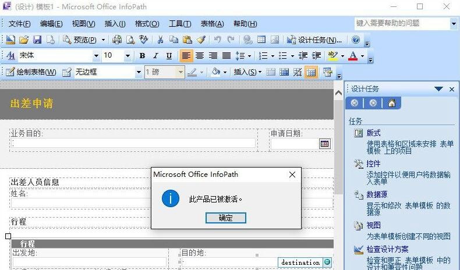Open the 视图(V) menu
The image size is (460, 270).
pyautogui.click(x=84, y=24)
